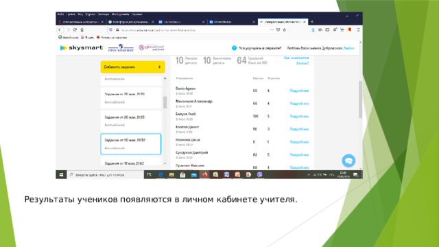Click the Просвещение logo
Screen dimensions: 439x247
coord(121,48)
